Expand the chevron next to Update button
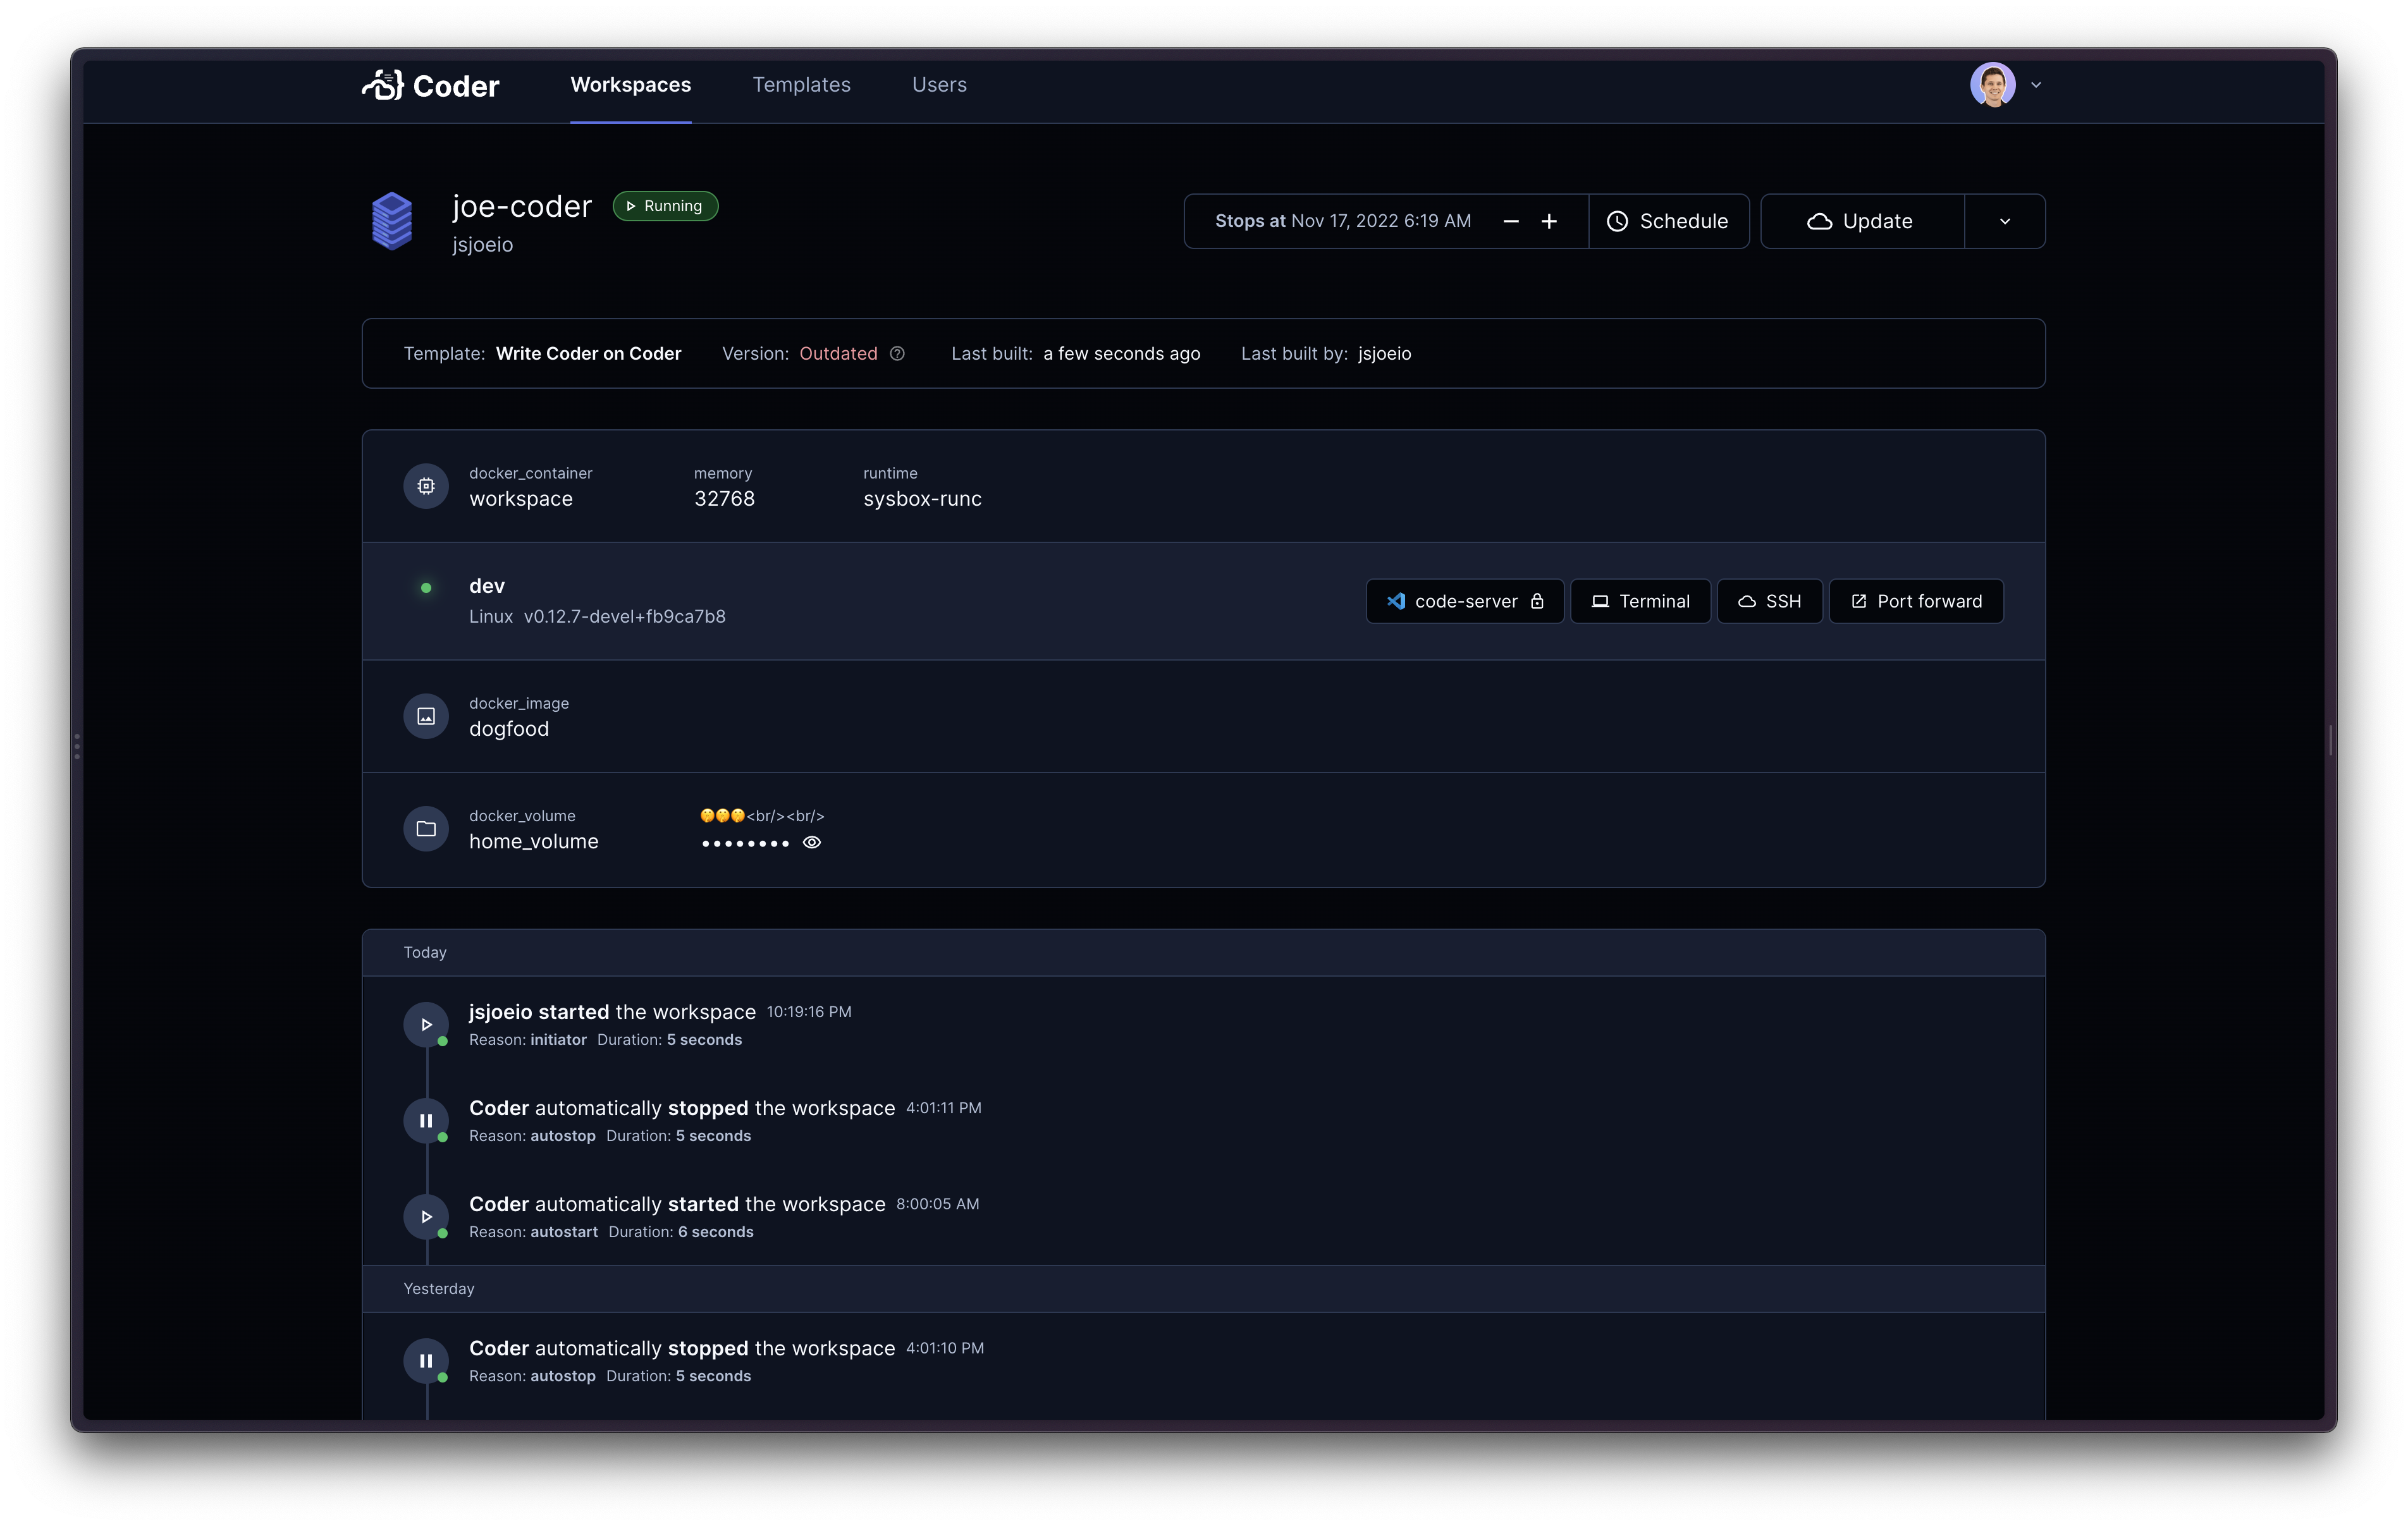Viewport: 2408px width, 1526px height. [x=2004, y=221]
